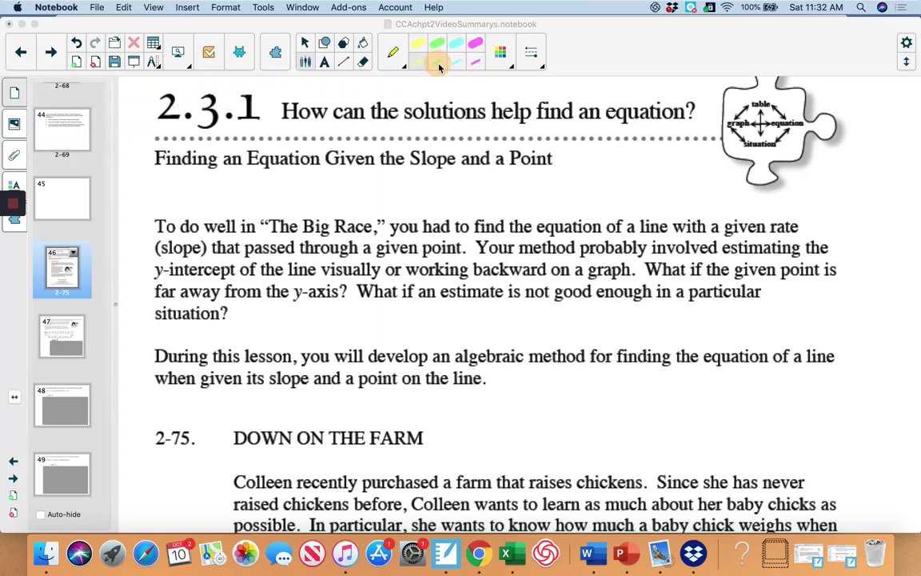Viewport: 921px width, 576px height.
Task: Pick the thin cyan highlighter
Action: 457,62
